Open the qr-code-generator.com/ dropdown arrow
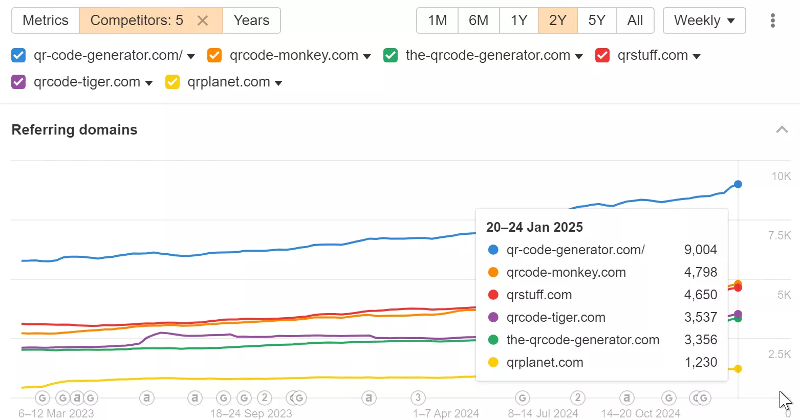The width and height of the screenshot is (800, 420). (x=191, y=57)
